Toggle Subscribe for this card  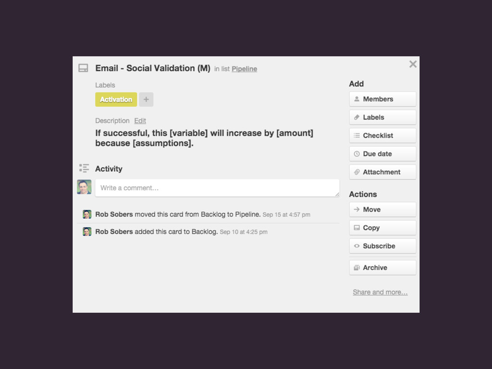pyautogui.click(x=382, y=246)
